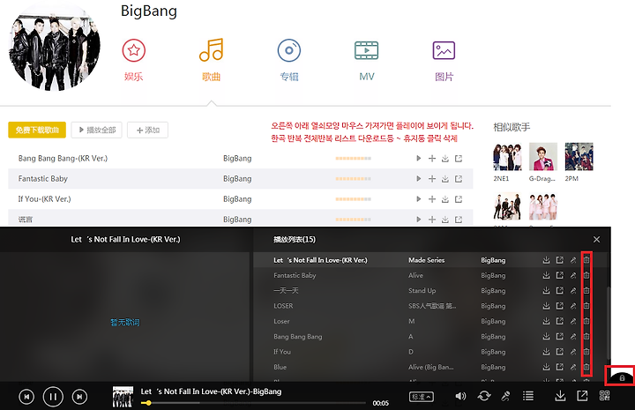Screen dimensions: 635x410
Task: Close the 播放列表 playlist panel
Action: 596,239
